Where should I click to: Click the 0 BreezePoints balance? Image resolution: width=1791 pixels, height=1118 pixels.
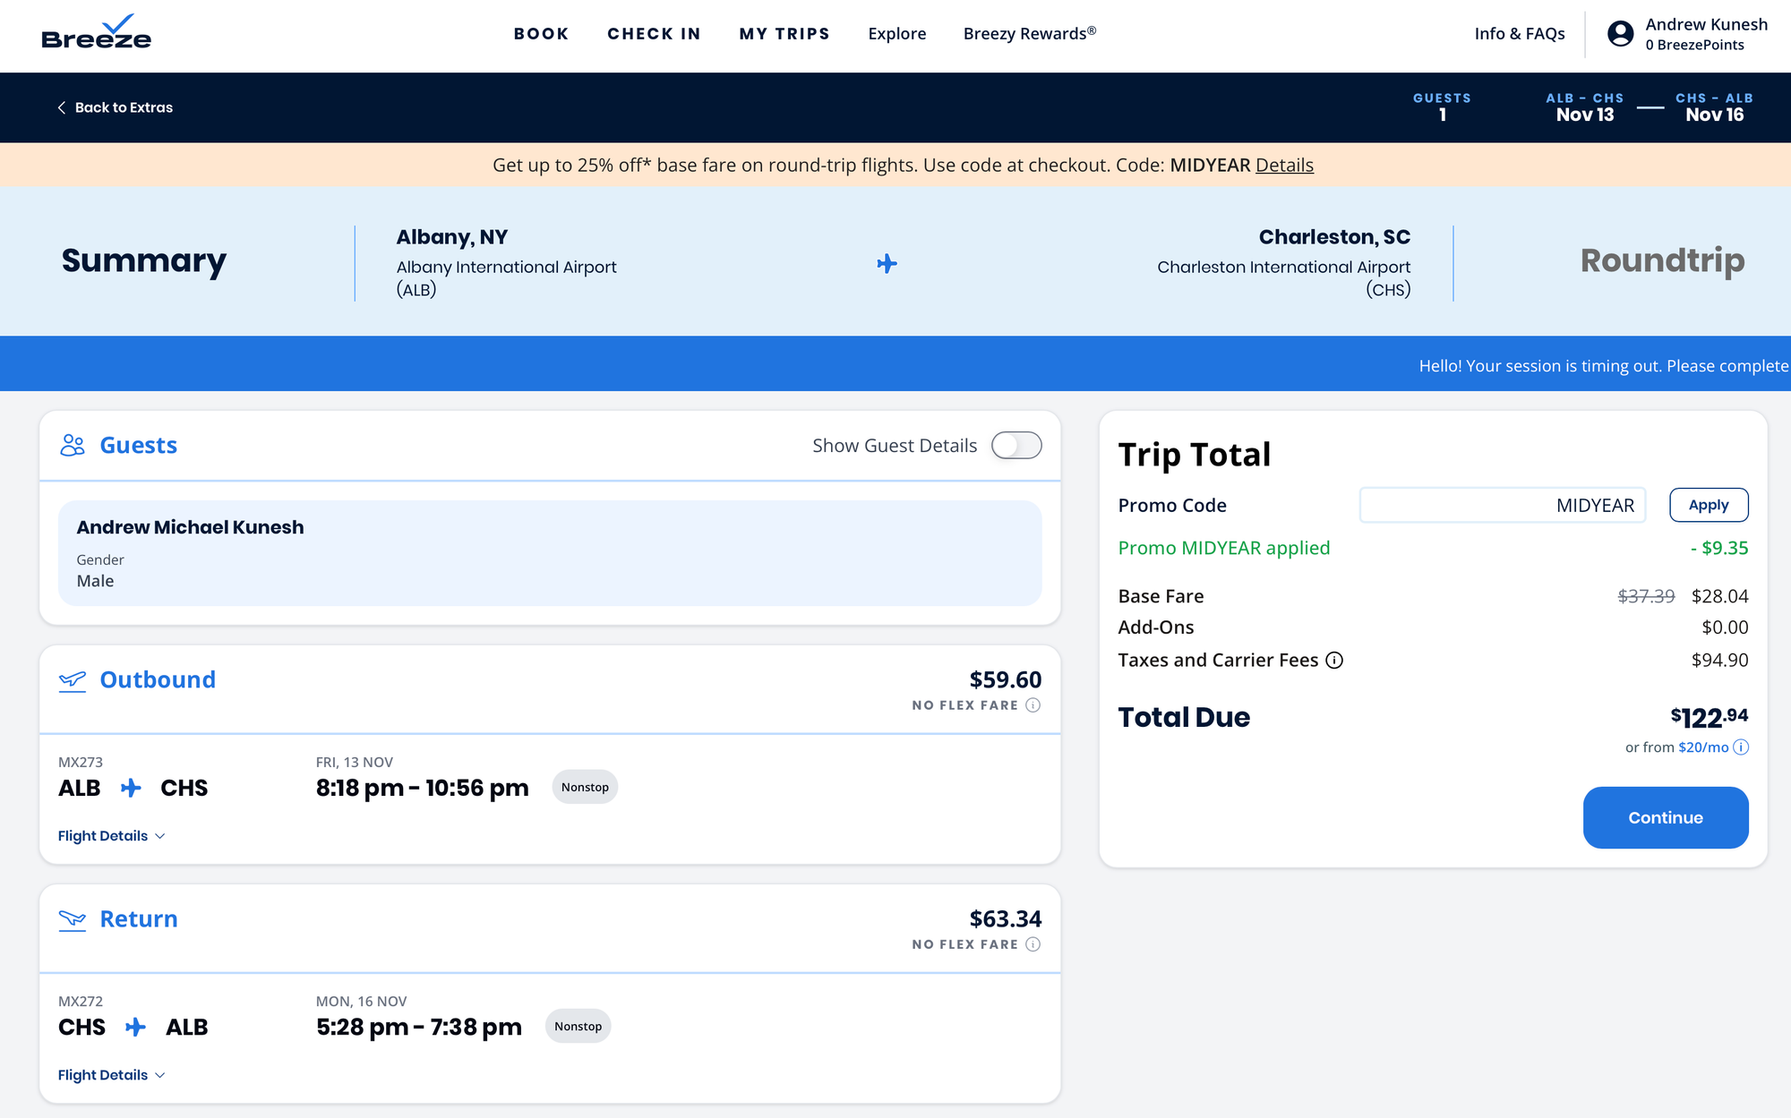click(1694, 45)
